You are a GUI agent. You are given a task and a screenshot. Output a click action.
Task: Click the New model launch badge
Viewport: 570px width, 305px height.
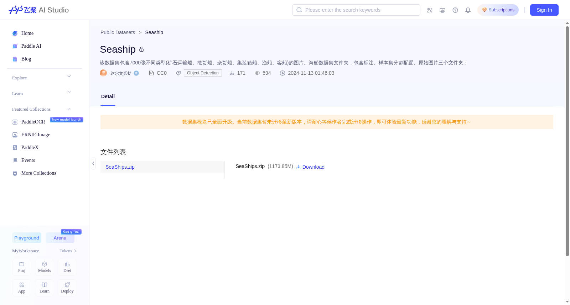67,120
